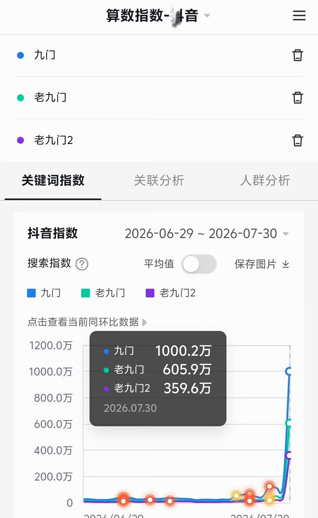Click the 359.6万 value in the tooltip
318x518 pixels.
tap(187, 388)
